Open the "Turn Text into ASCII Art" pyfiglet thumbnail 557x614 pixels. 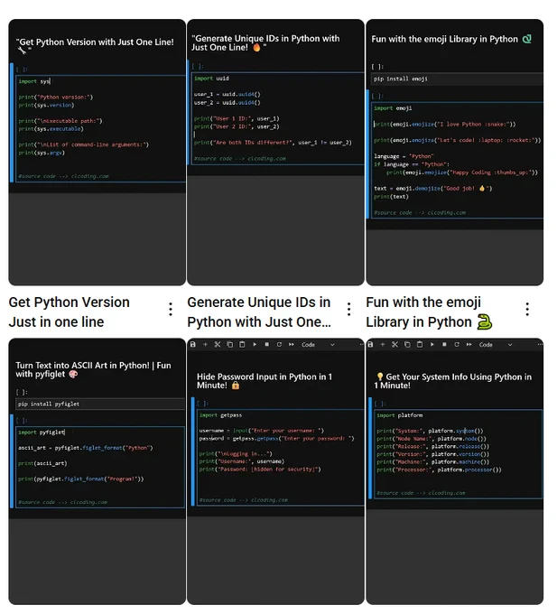click(x=97, y=471)
